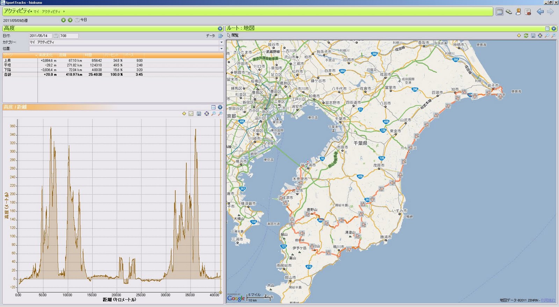Click inside the 位置 location field
This screenshot has height=307, width=559.
[124, 49]
